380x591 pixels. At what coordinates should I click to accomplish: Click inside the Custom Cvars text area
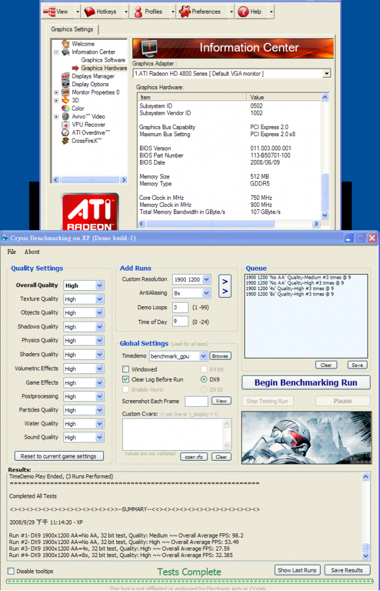pos(173,434)
